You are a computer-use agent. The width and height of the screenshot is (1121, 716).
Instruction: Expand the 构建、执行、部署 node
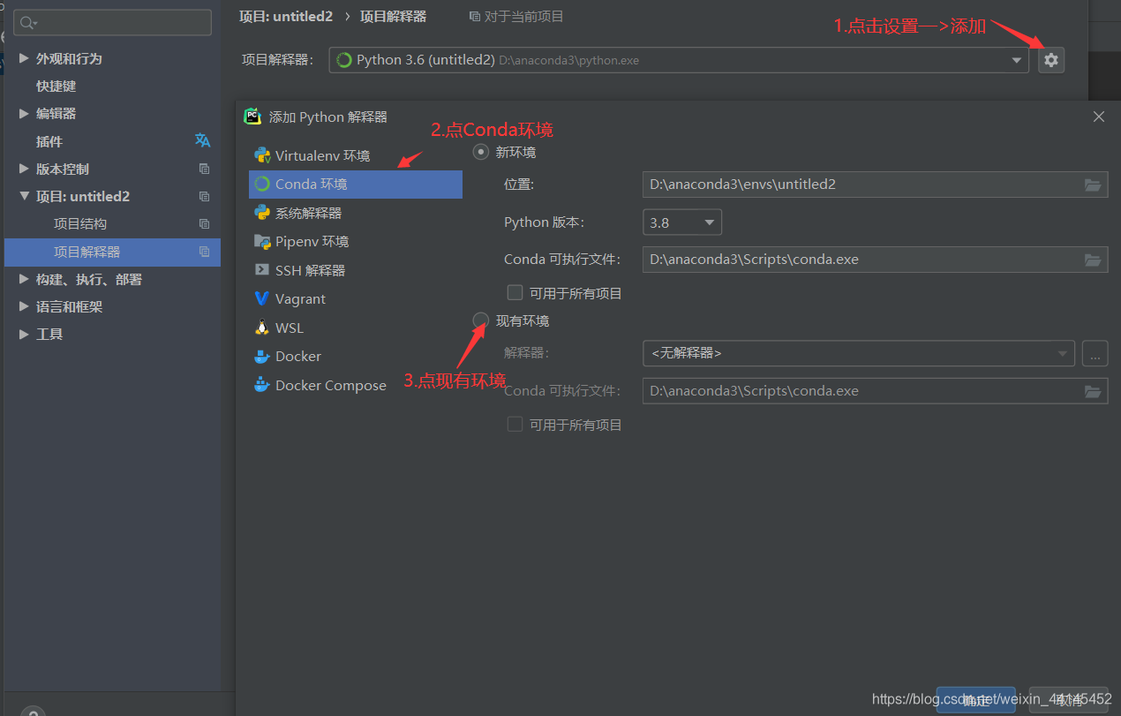pos(24,279)
